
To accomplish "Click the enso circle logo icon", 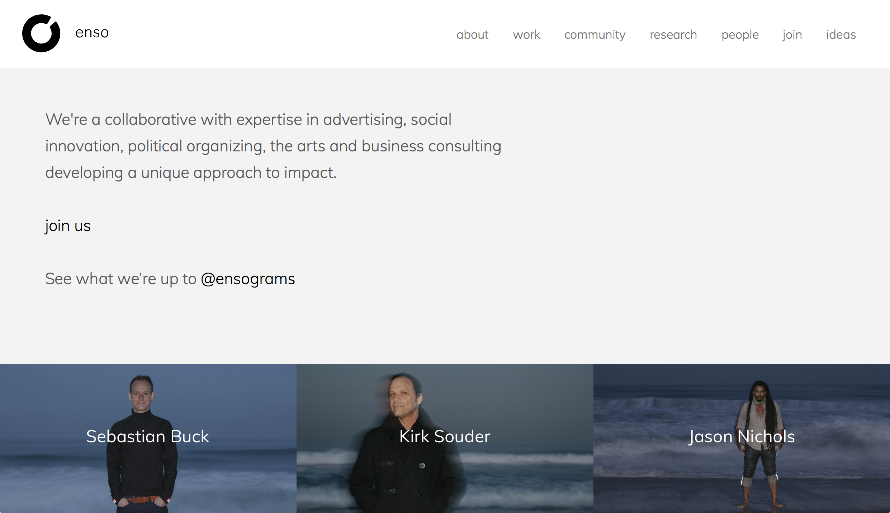I will [x=41, y=33].
